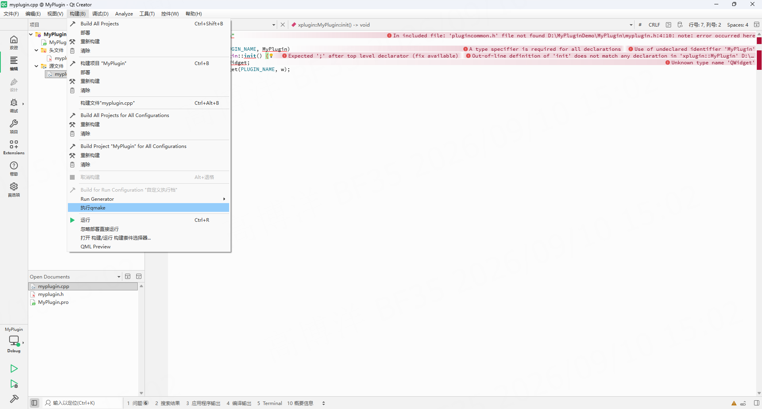Collapse the 头文件 headers folder

point(37,50)
